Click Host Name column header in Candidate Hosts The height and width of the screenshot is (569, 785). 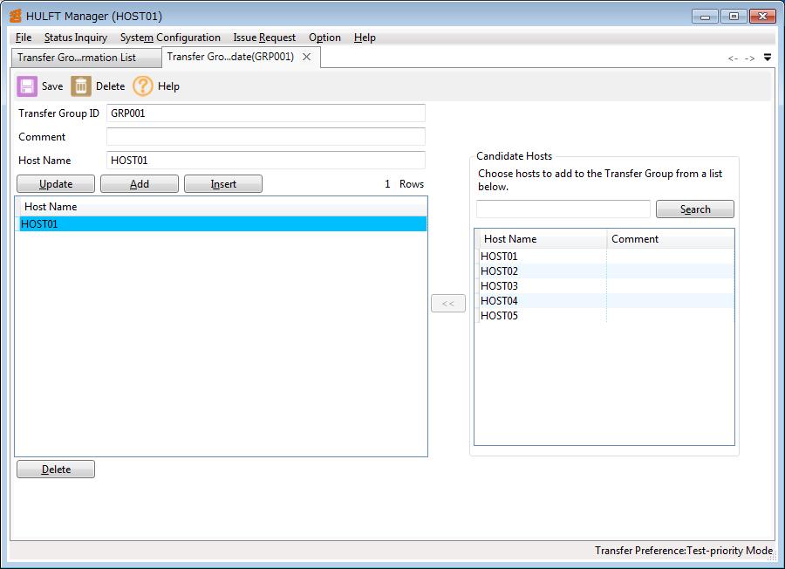543,239
